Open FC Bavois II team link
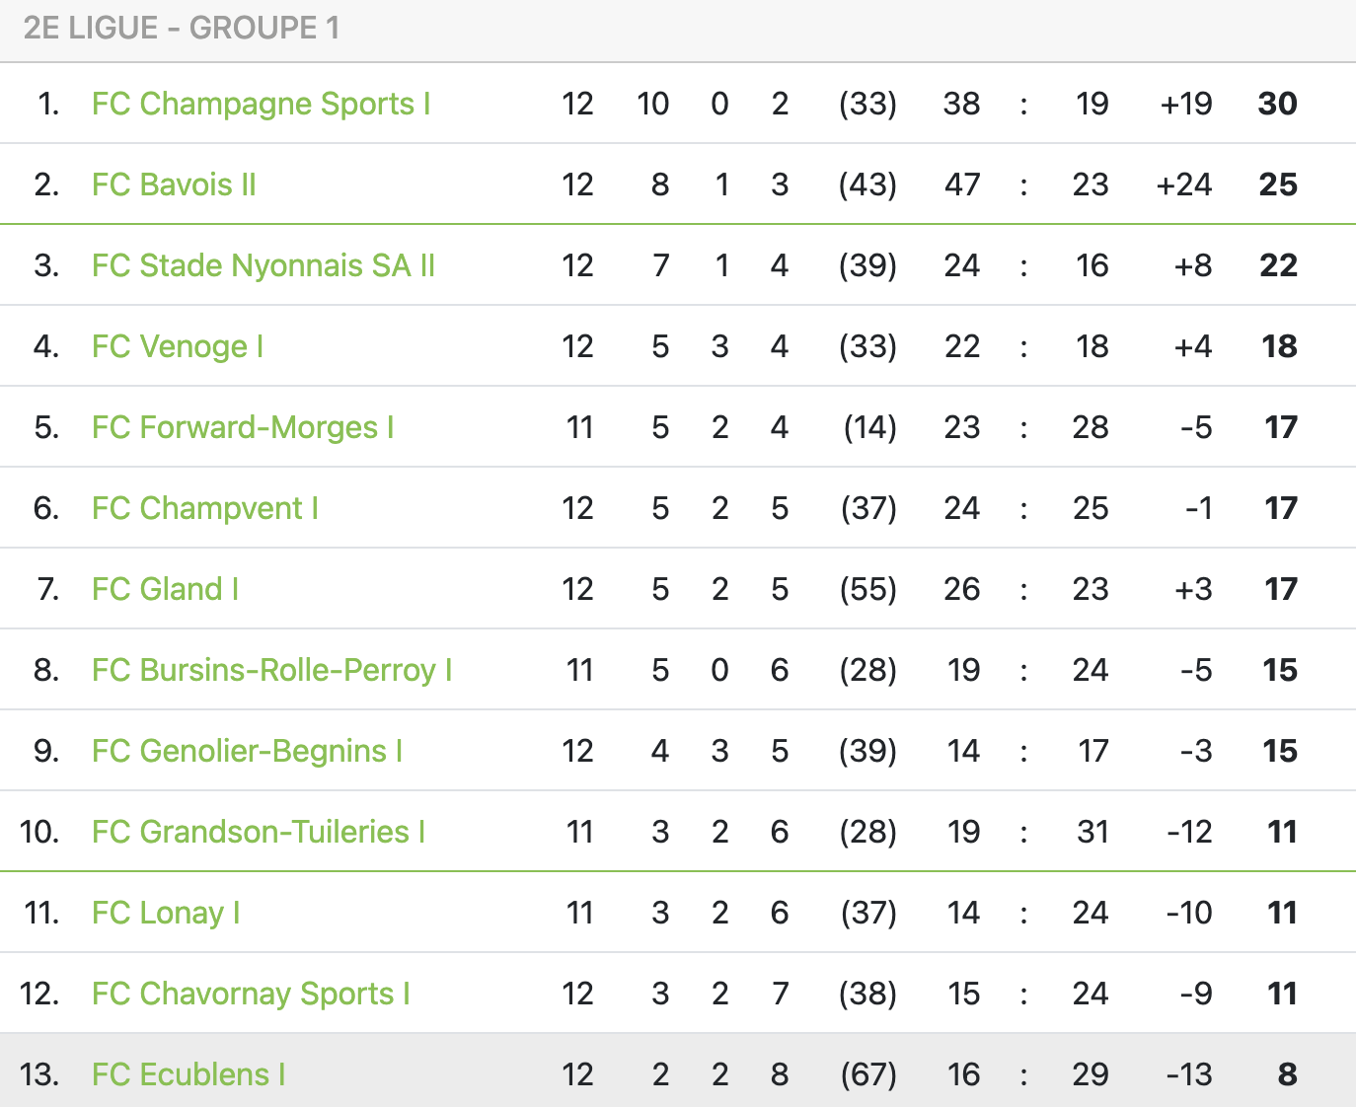1356x1107 pixels. [174, 184]
